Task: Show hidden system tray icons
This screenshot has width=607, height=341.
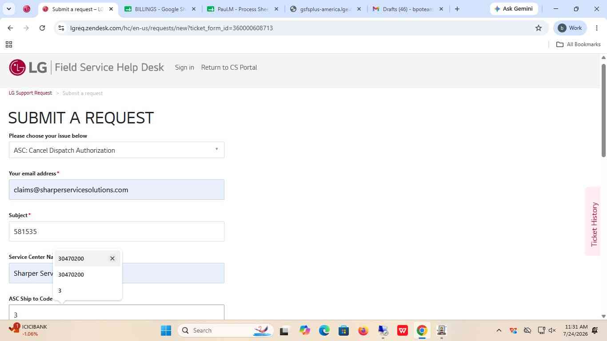Action: [x=499, y=330]
